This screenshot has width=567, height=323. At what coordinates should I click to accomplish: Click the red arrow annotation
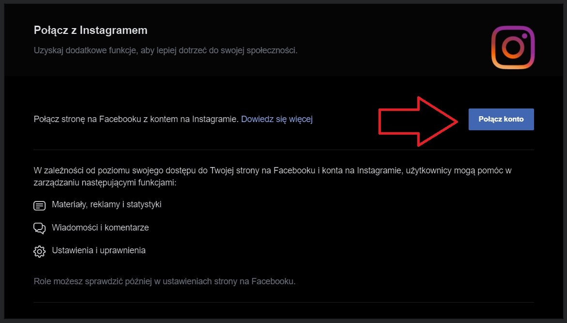[418, 121]
